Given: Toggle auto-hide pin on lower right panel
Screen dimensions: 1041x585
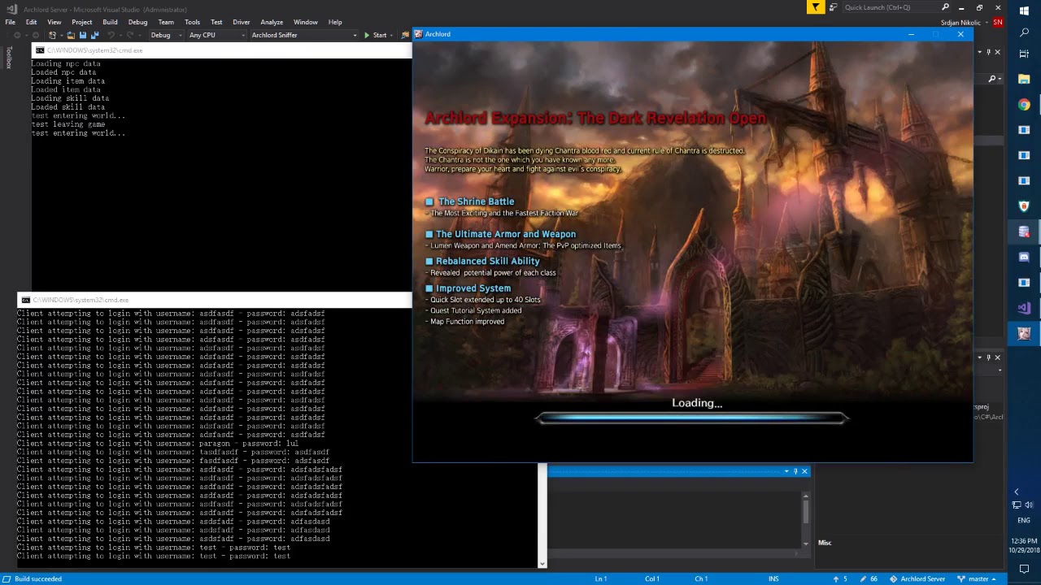Looking at the screenshot, I should pyautogui.click(x=989, y=357).
